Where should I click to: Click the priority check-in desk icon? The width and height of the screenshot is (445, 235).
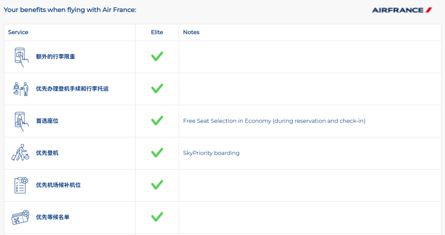20,89
